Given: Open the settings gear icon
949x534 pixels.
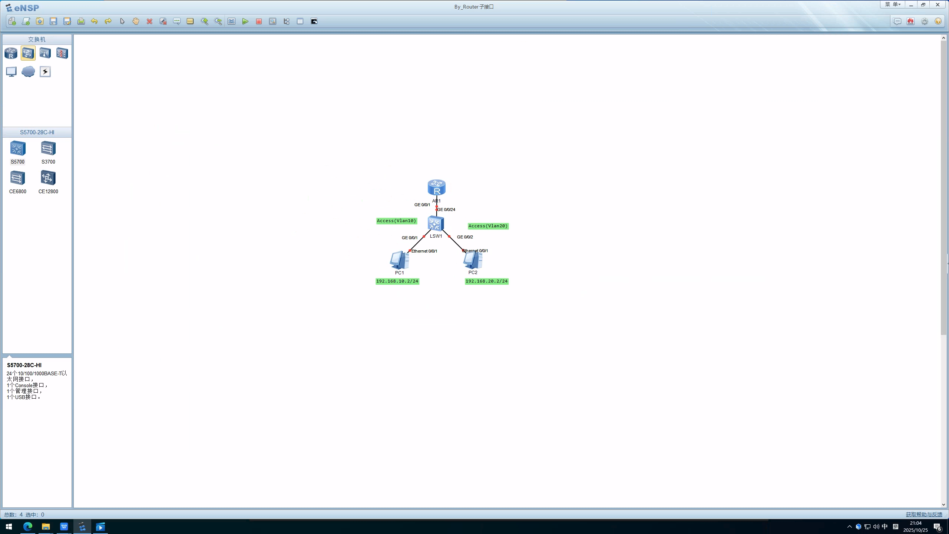Looking at the screenshot, I should pyautogui.click(x=925, y=22).
